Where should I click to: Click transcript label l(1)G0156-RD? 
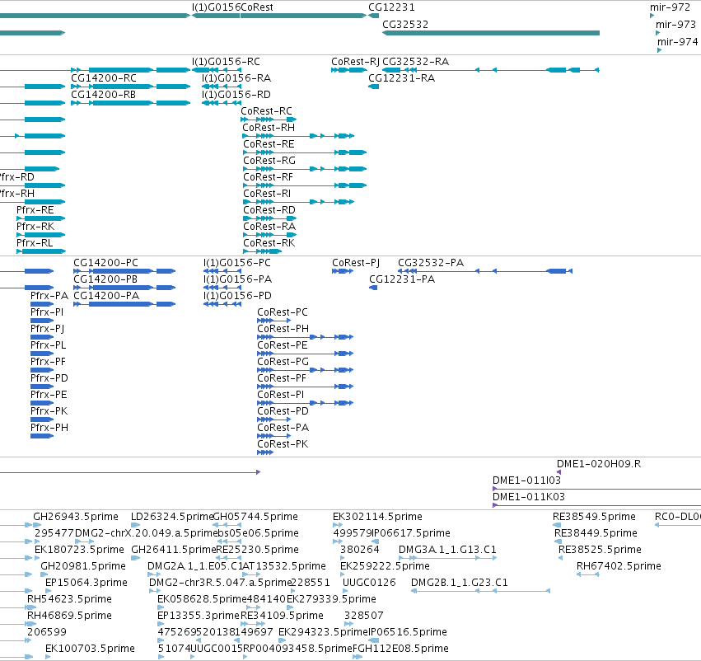pyautogui.click(x=236, y=95)
